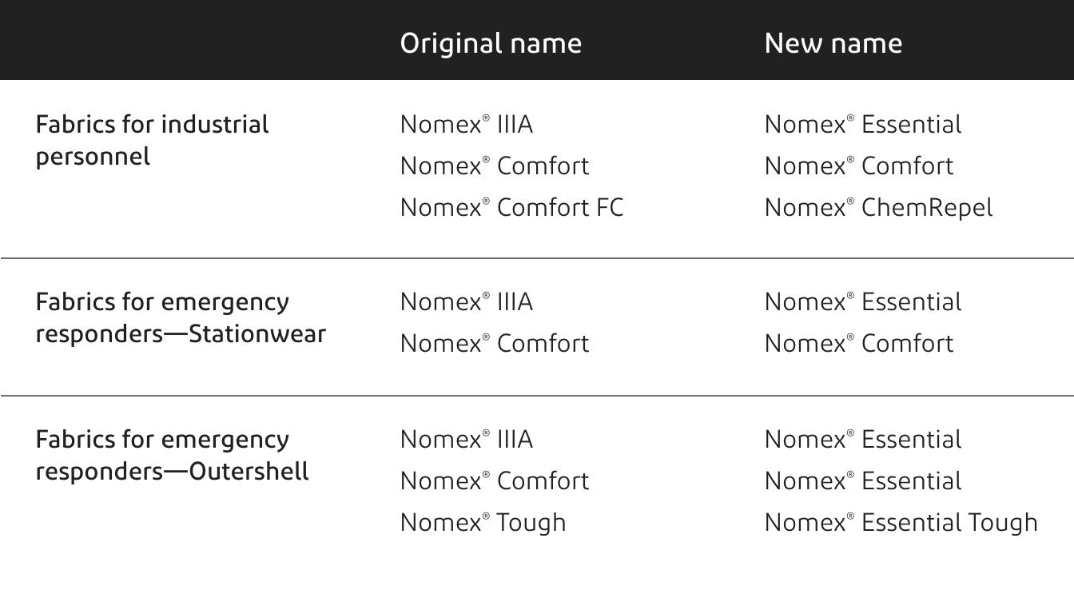Click the 'New name' column header
Screen dimensions: 1074x606
[x=833, y=43]
